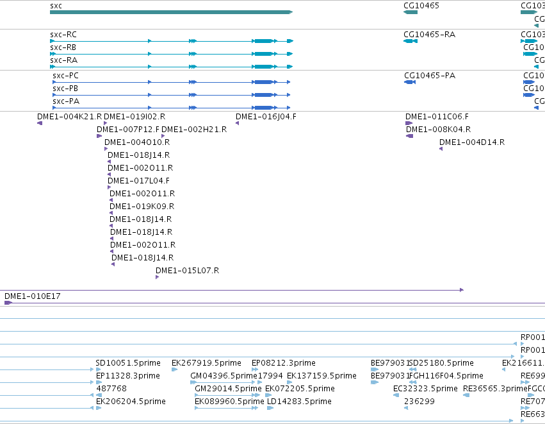Select the DME1-002H21.R label
Image resolution: width=545 pixels, height=424 pixels.
[x=194, y=130]
